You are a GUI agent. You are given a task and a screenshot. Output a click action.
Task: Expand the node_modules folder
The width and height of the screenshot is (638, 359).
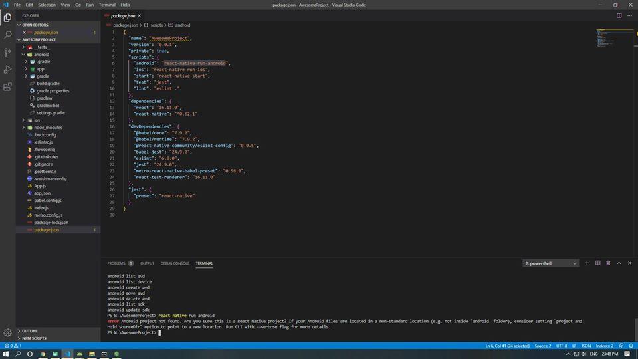(48, 128)
